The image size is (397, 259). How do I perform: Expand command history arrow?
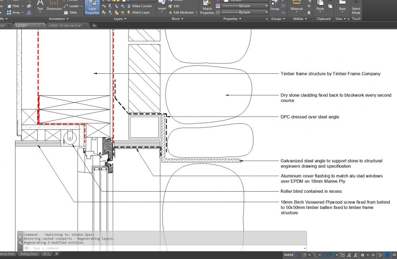click(x=304, y=248)
